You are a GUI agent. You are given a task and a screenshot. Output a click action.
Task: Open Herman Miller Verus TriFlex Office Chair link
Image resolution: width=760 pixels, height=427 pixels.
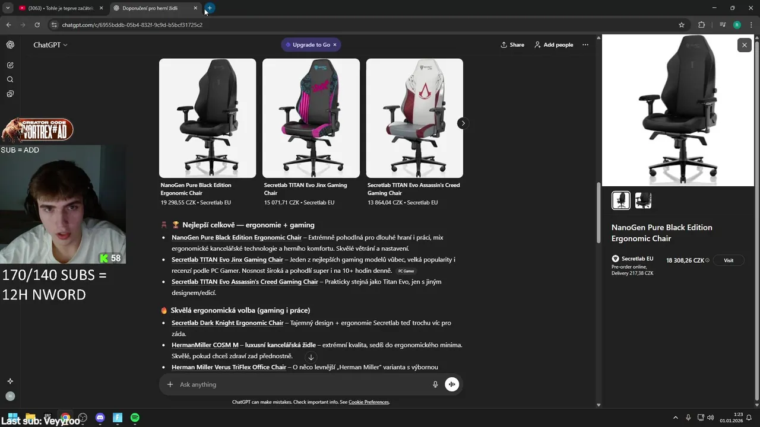click(229, 367)
